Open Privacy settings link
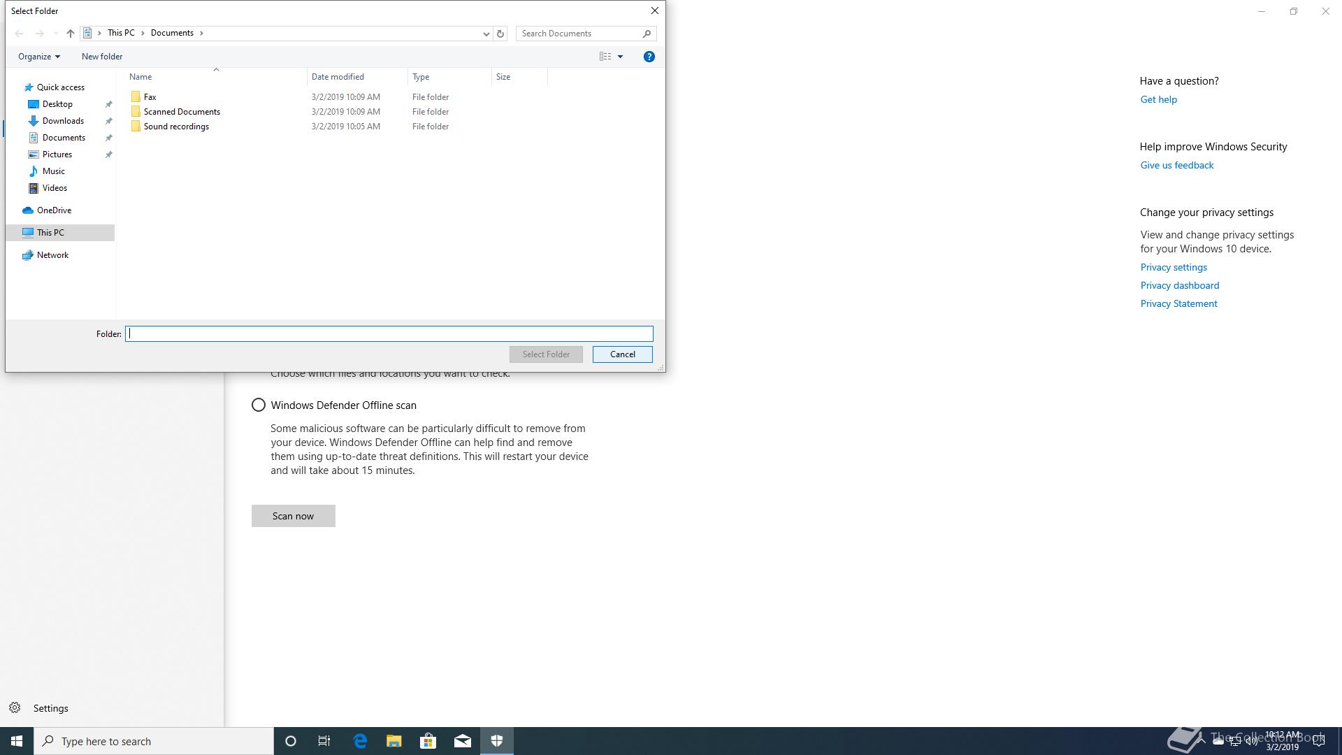This screenshot has width=1342, height=755. click(x=1174, y=267)
